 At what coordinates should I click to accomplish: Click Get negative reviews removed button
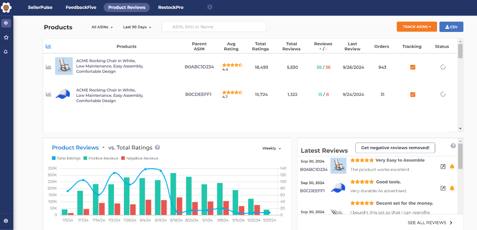[395, 148]
